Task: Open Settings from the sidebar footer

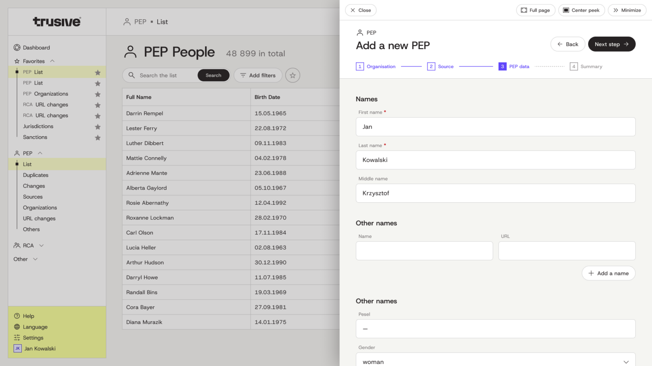Action: (x=33, y=338)
